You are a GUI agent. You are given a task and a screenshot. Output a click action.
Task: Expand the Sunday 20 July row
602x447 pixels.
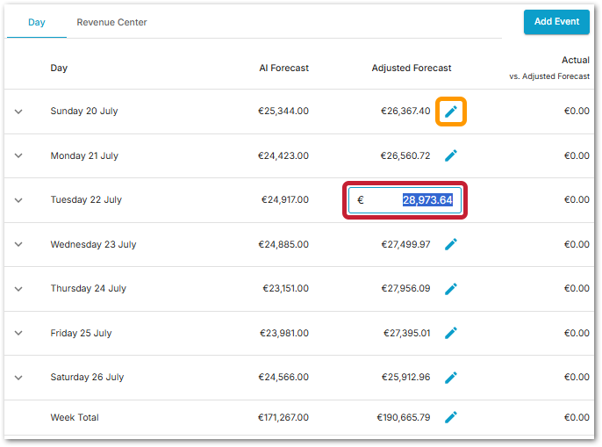click(x=18, y=112)
